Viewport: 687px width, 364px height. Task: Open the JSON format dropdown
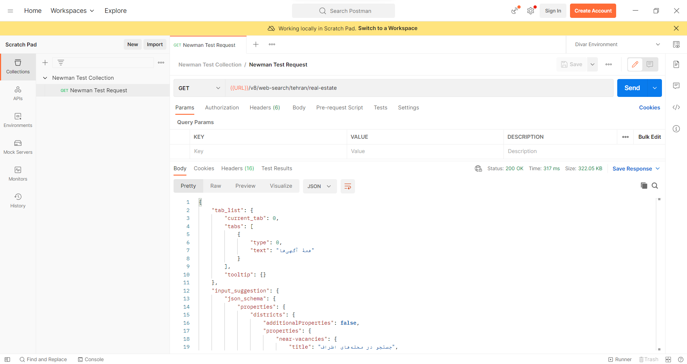click(x=320, y=186)
